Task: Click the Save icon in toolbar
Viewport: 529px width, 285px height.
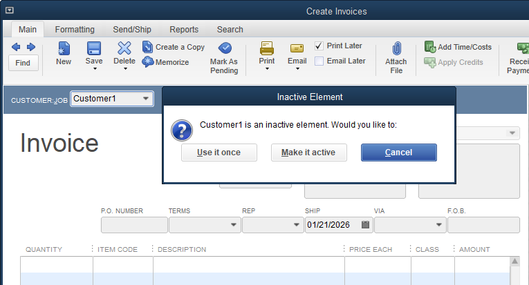Action: tap(94, 49)
